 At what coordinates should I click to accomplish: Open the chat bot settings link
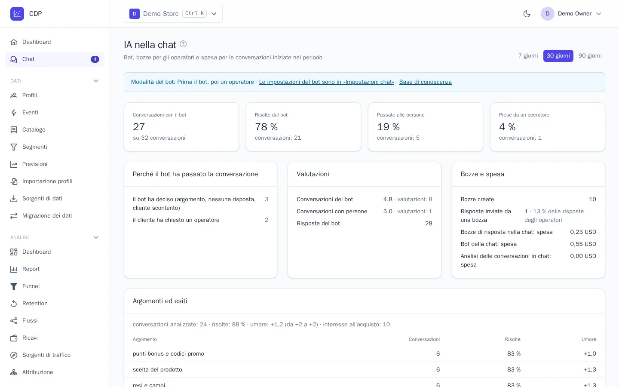(327, 82)
